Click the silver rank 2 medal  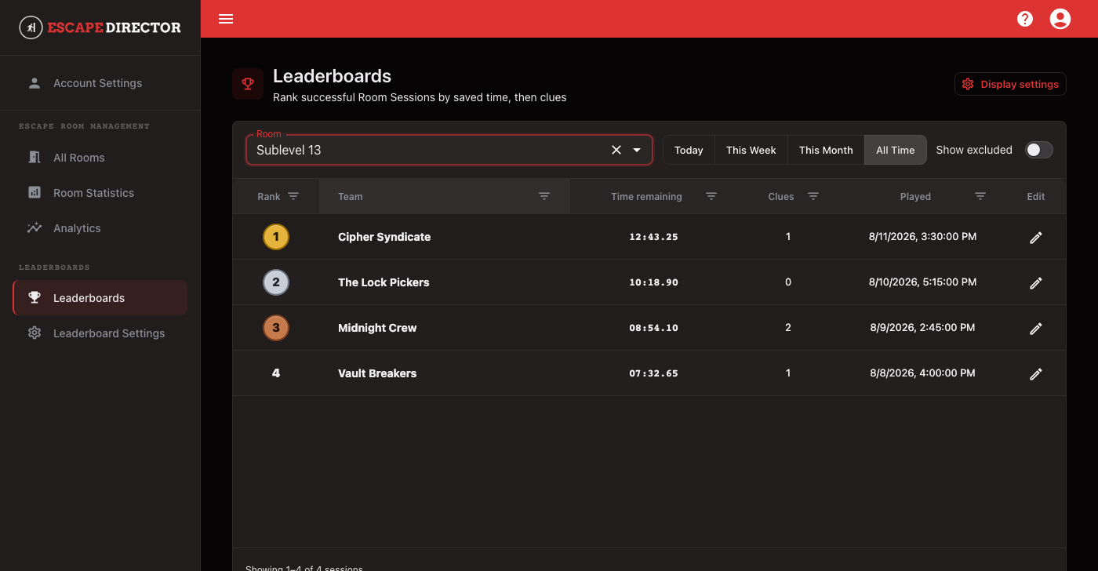tap(276, 282)
